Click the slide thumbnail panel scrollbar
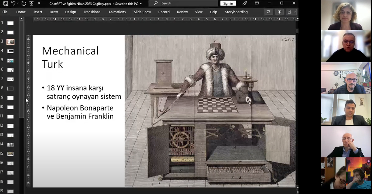The height and width of the screenshot is (194, 372). click(x=22, y=70)
